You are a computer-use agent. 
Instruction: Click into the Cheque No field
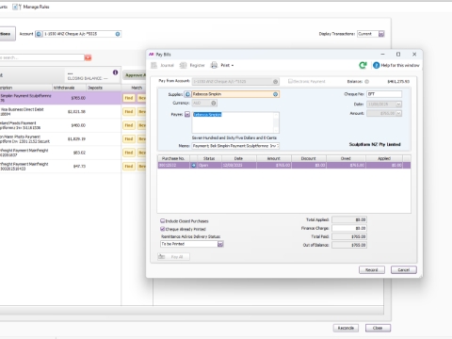click(384, 94)
